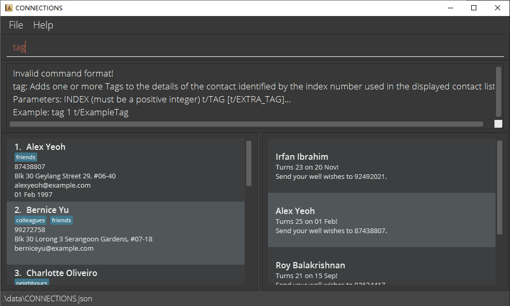
Task: Click the 'friends' tag under Bernice Yu
Action: (62, 221)
